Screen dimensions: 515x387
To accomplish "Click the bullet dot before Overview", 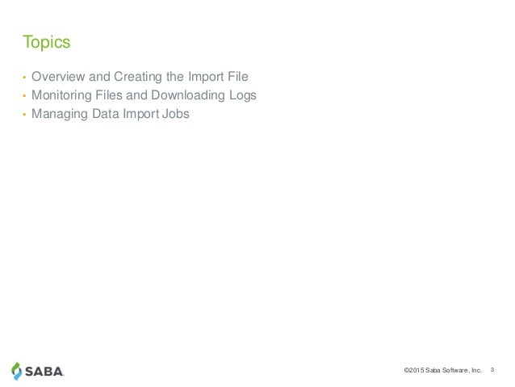I will pos(24,78).
